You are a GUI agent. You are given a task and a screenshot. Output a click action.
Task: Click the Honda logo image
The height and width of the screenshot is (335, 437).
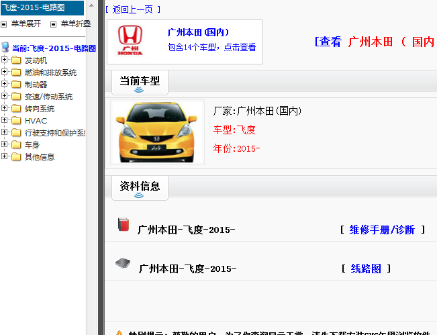pyautogui.click(x=130, y=40)
